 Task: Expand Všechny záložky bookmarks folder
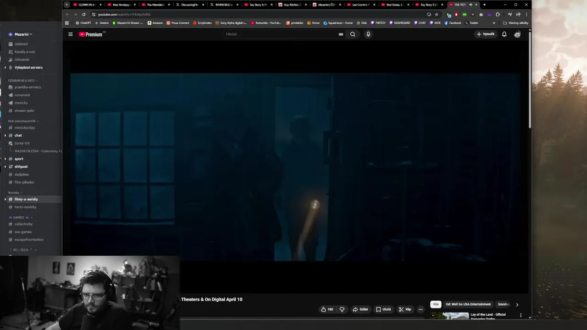click(516, 23)
